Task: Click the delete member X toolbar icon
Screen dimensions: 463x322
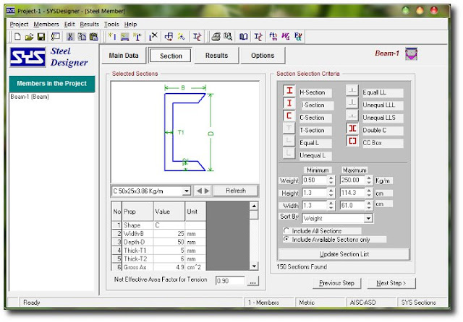Action: pyautogui.click(x=153, y=37)
